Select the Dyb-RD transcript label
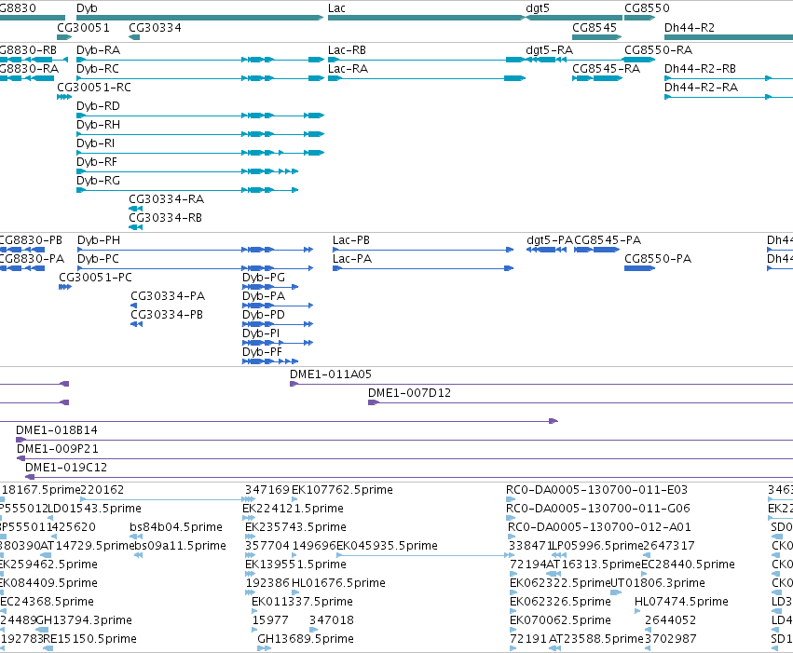The width and height of the screenshot is (793, 653). click(98, 106)
